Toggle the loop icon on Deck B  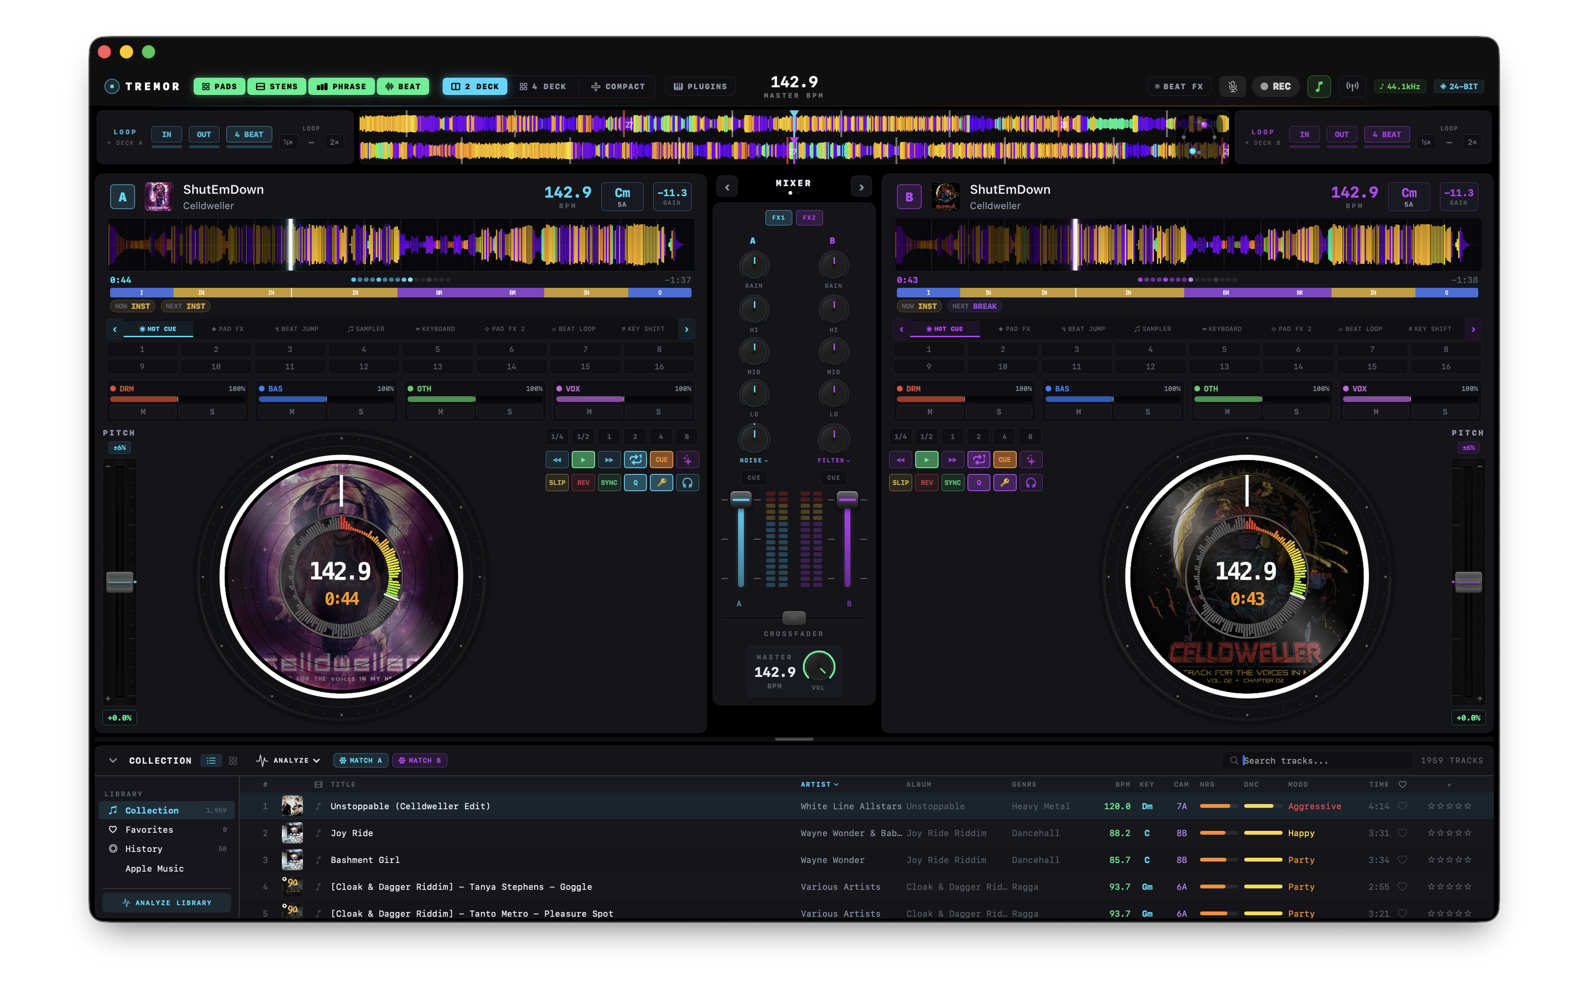click(978, 460)
